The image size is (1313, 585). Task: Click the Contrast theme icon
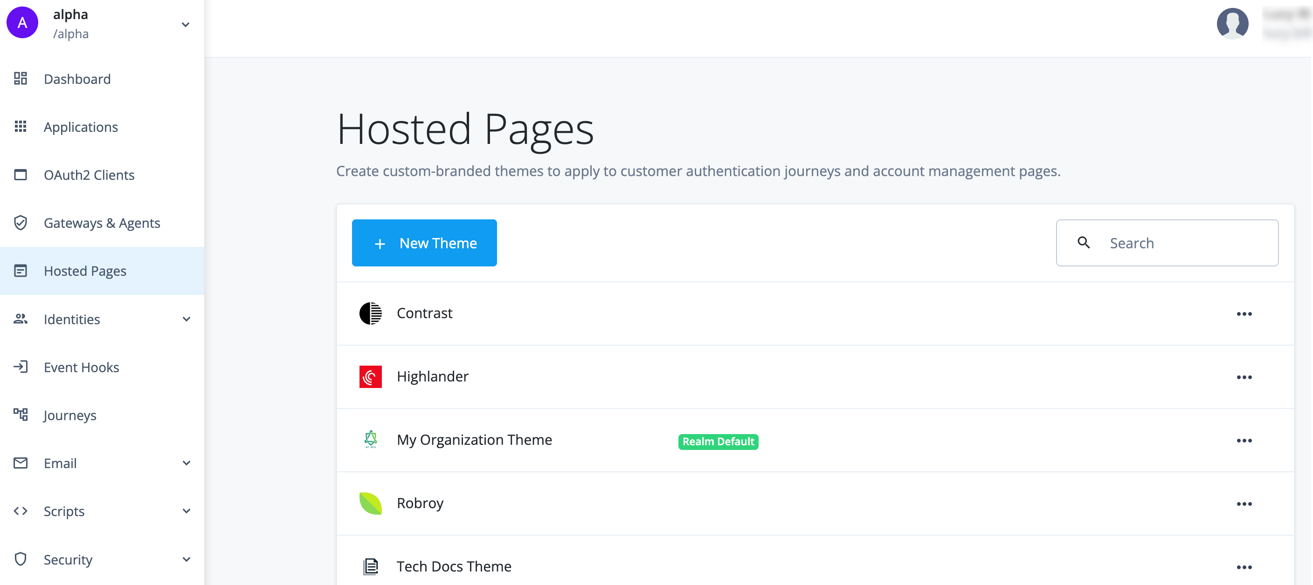371,312
